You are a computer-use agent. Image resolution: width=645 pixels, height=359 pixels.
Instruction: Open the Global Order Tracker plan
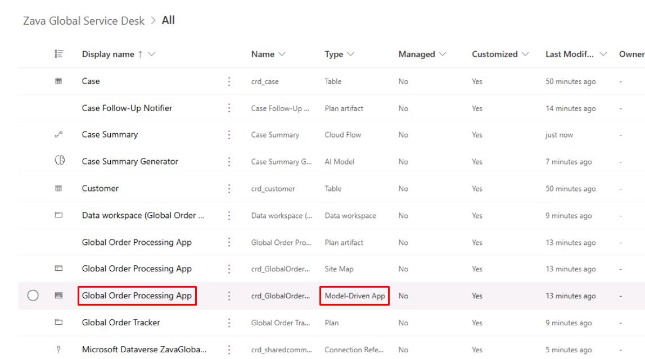point(121,322)
